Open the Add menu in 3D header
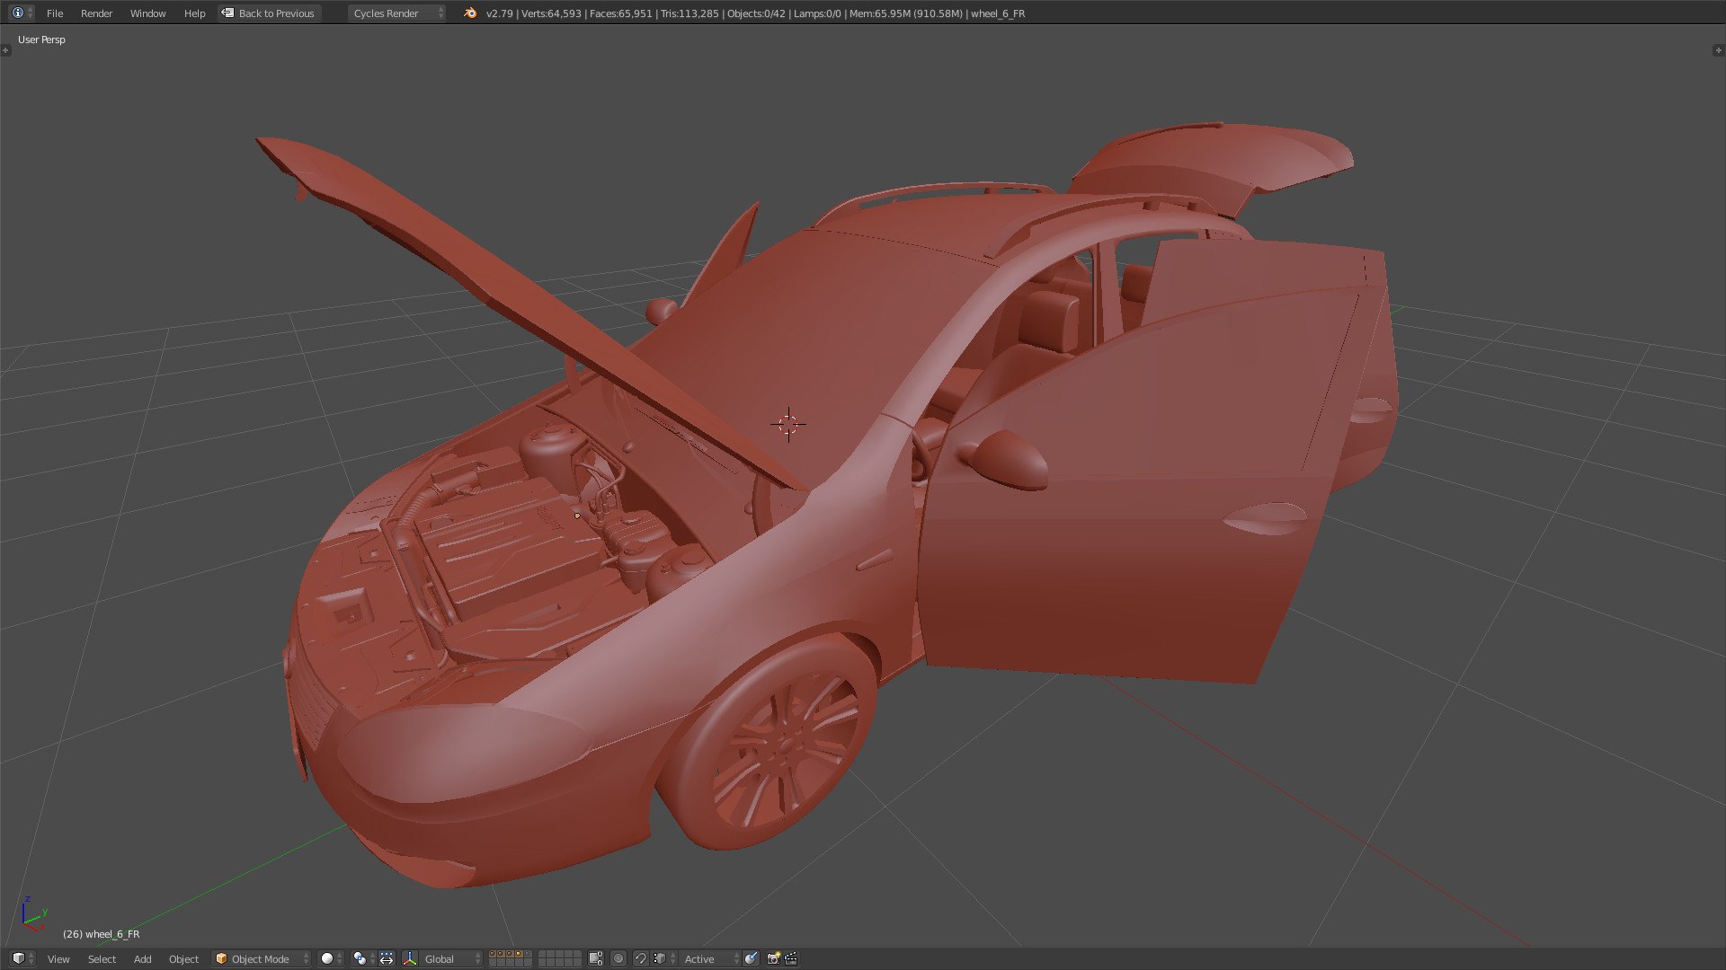1726x970 pixels. [142, 959]
